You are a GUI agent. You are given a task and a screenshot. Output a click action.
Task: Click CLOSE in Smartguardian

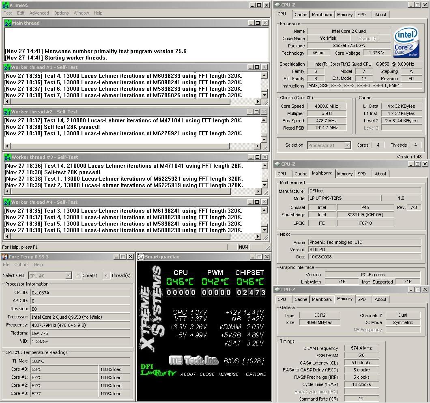click(x=207, y=374)
